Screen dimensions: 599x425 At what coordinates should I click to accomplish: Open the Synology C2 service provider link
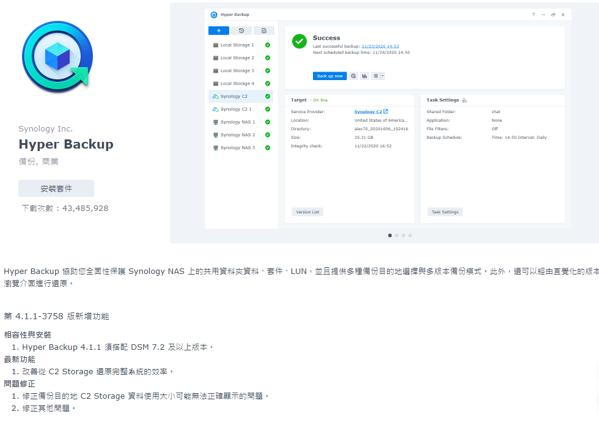coord(371,111)
